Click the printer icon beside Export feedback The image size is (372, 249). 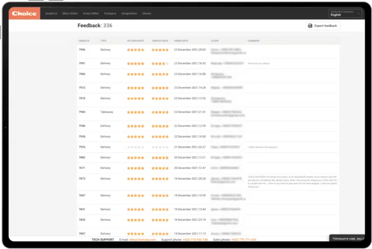click(x=310, y=25)
